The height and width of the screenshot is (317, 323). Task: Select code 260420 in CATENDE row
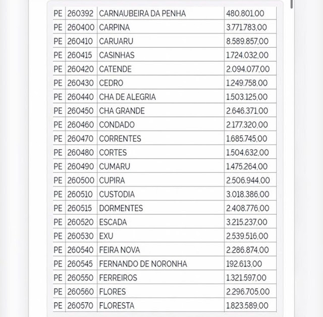[81, 69]
